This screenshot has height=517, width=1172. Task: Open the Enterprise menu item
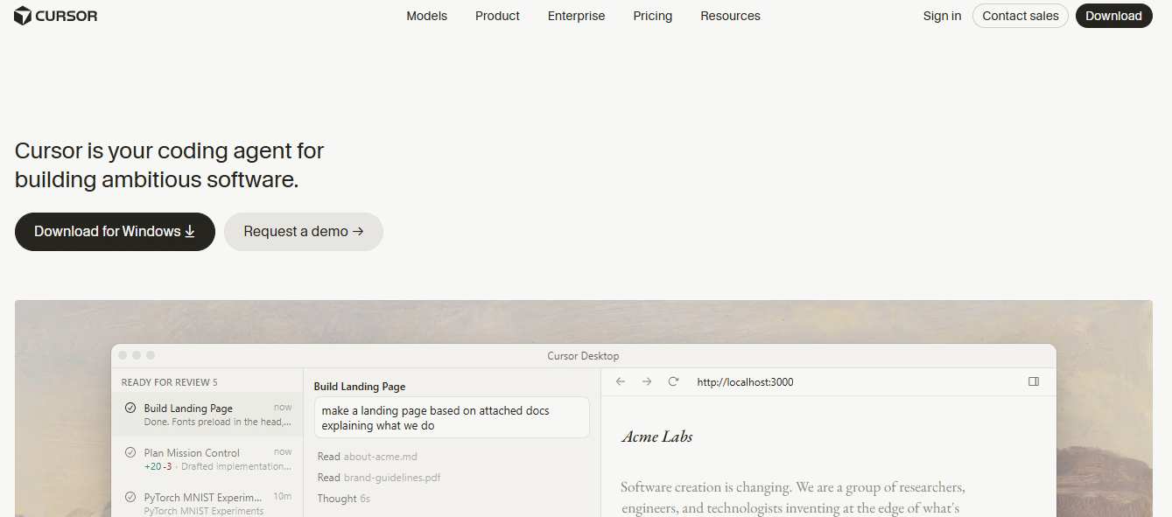[576, 16]
